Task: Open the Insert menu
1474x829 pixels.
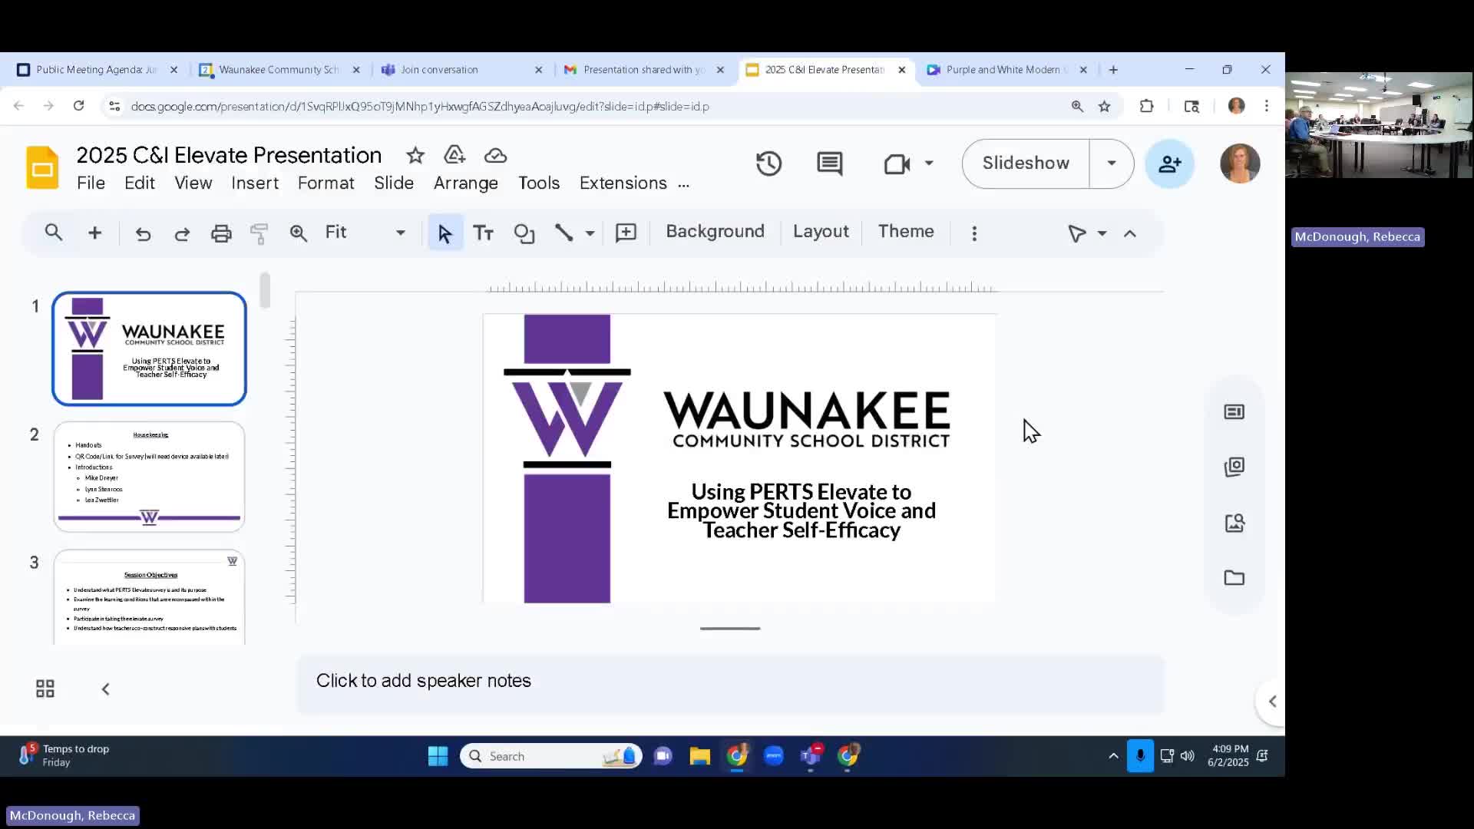Action: tap(254, 183)
